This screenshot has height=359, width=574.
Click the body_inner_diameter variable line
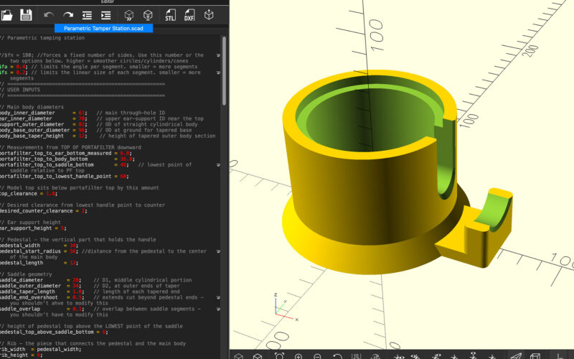pos(83,113)
